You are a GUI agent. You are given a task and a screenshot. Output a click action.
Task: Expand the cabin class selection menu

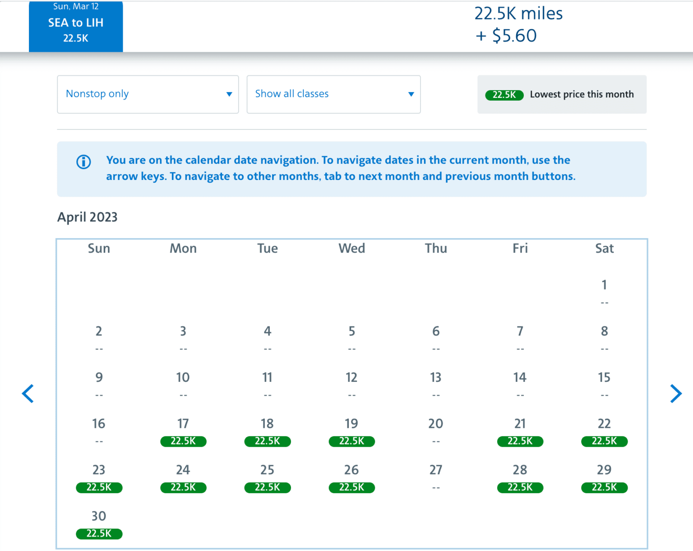click(333, 94)
